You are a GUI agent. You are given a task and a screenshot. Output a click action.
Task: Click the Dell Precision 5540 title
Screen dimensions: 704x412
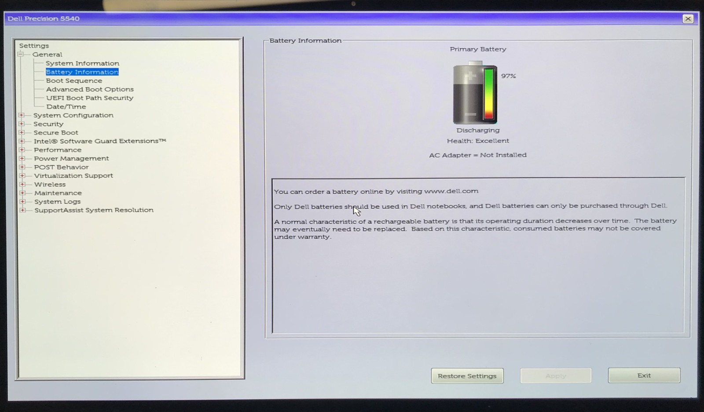tap(44, 18)
